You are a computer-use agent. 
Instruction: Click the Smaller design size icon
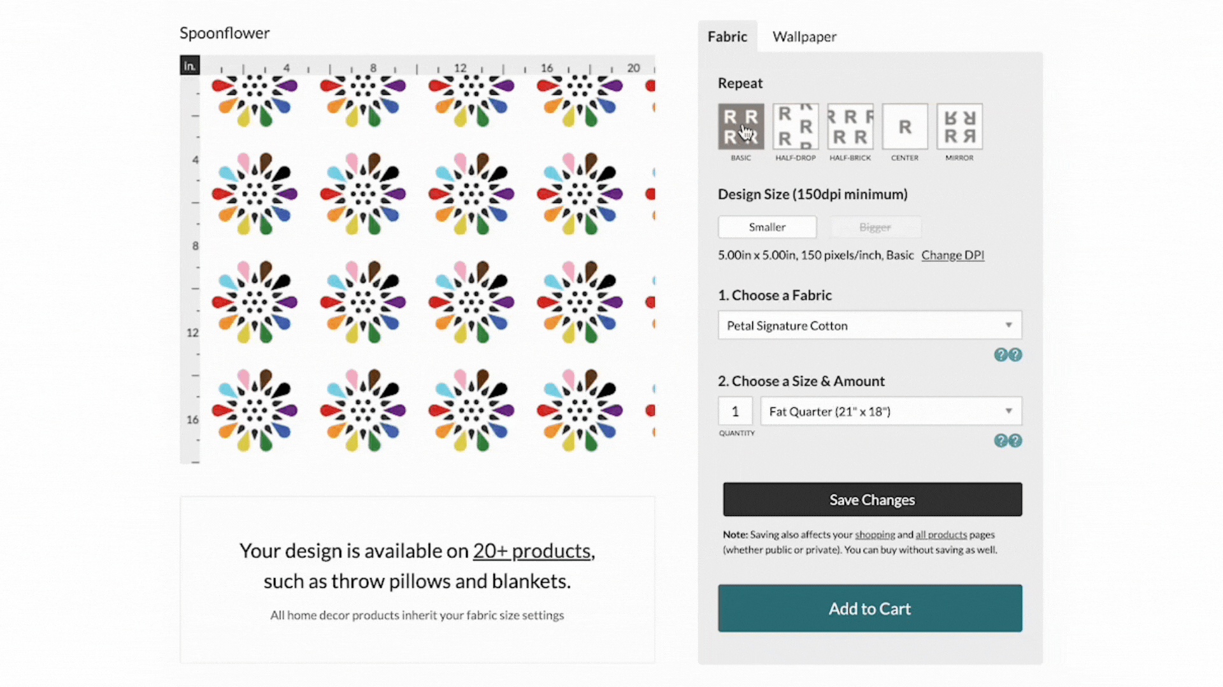[x=767, y=226]
